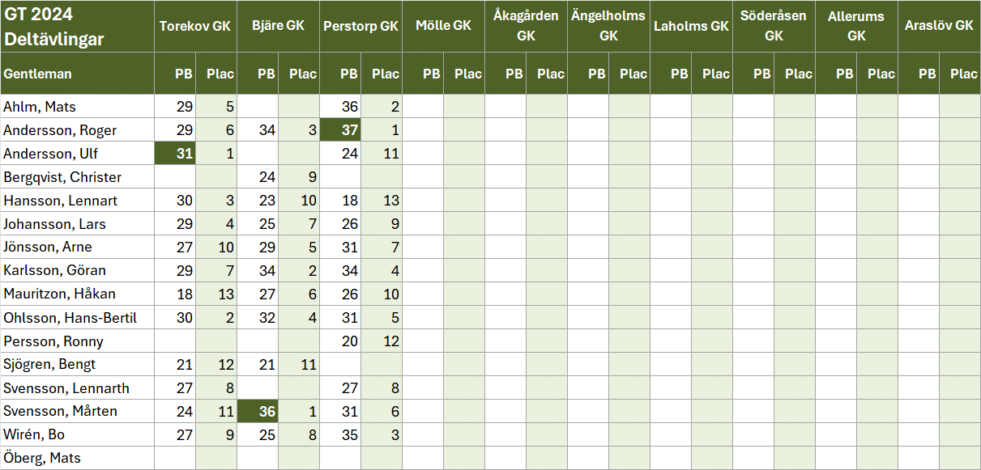Select the Mölle GK header cell
Image resolution: width=981 pixels, height=470 pixels.
[443, 26]
